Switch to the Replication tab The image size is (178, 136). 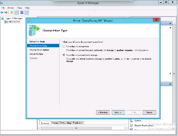coord(78,123)
